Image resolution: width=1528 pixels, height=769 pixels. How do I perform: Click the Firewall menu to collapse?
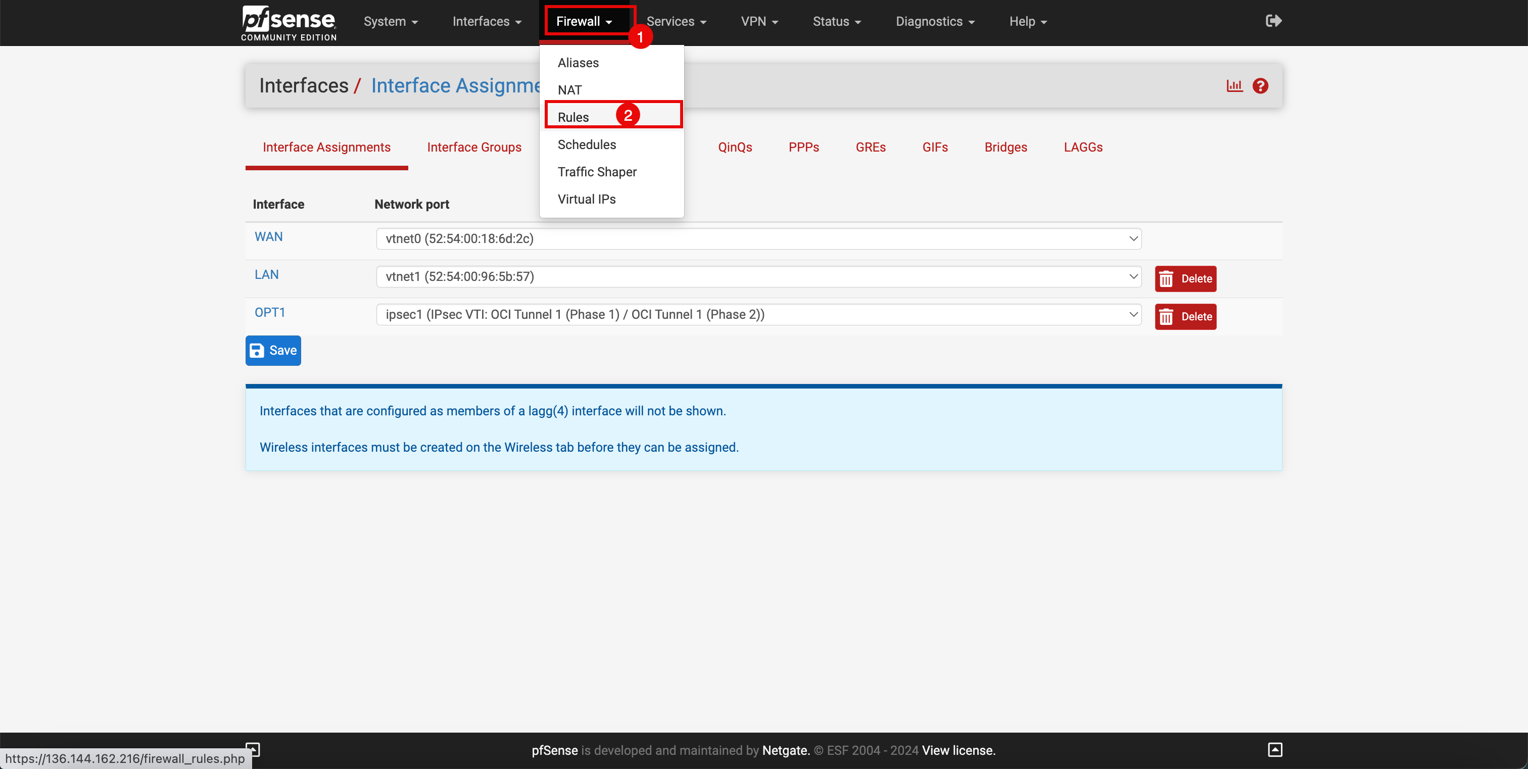pos(586,21)
